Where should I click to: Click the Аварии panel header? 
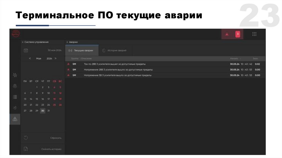73,42
